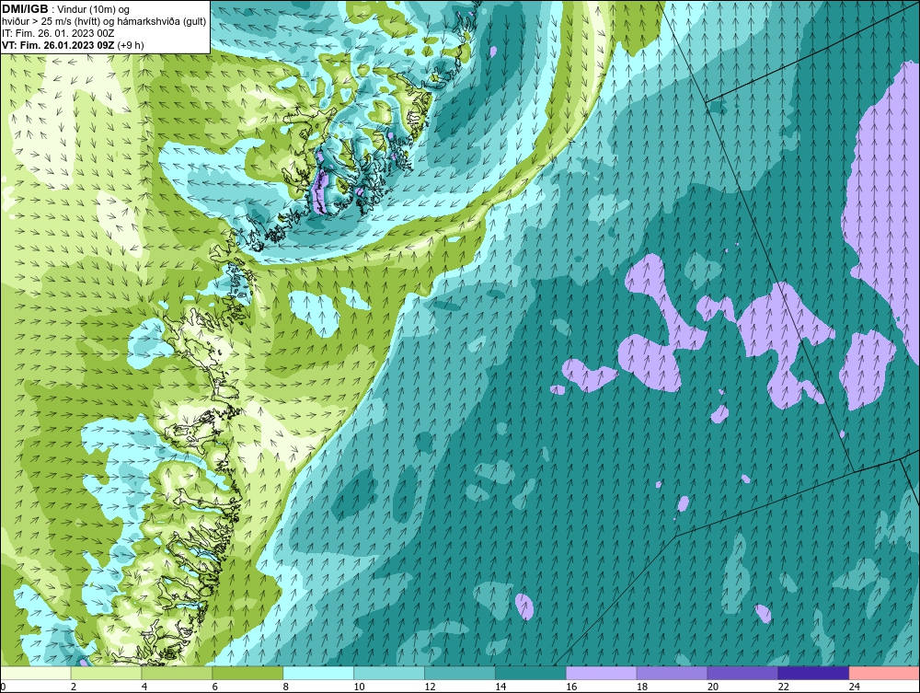Image resolution: width=920 pixels, height=693 pixels.
Task: Click the legend scale label '18'
Action: tap(642, 687)
